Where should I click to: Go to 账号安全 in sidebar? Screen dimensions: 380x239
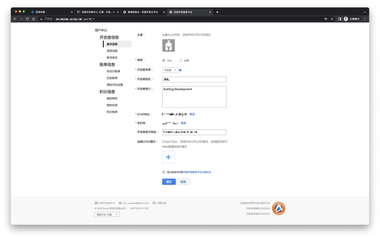(x=112, y=58)
